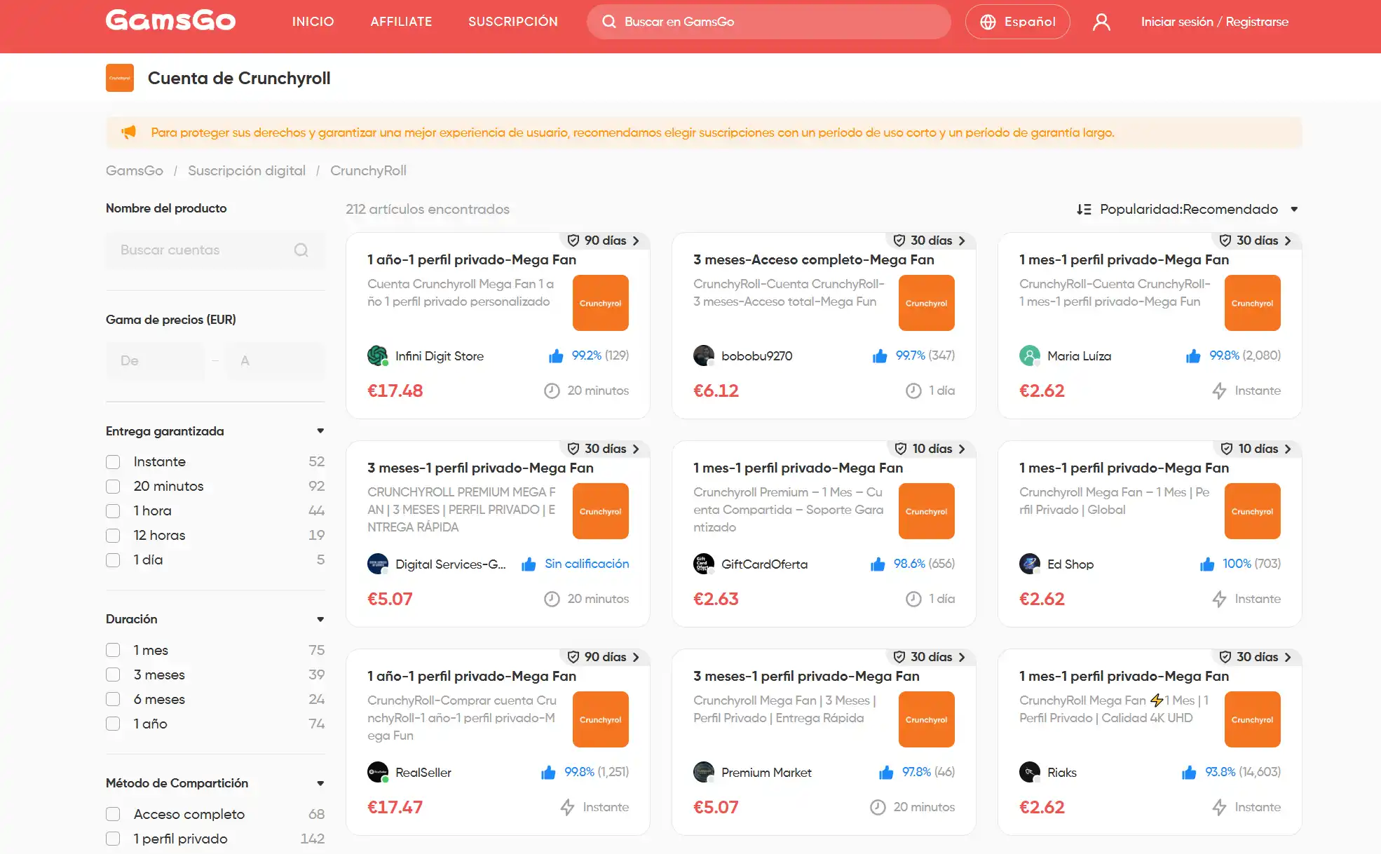The height and width of the screenshot is (854, 1381).
Task: Open Ed Shop seller avatar
Action: point(1030,564)
